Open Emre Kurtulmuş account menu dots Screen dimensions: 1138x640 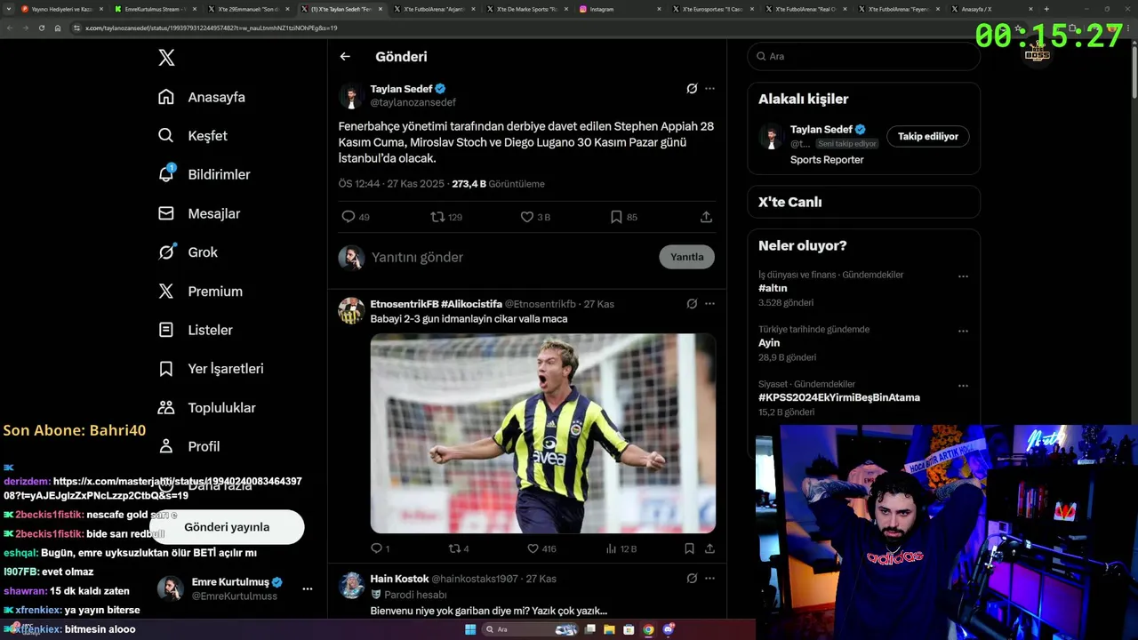[x=307, y=588]
